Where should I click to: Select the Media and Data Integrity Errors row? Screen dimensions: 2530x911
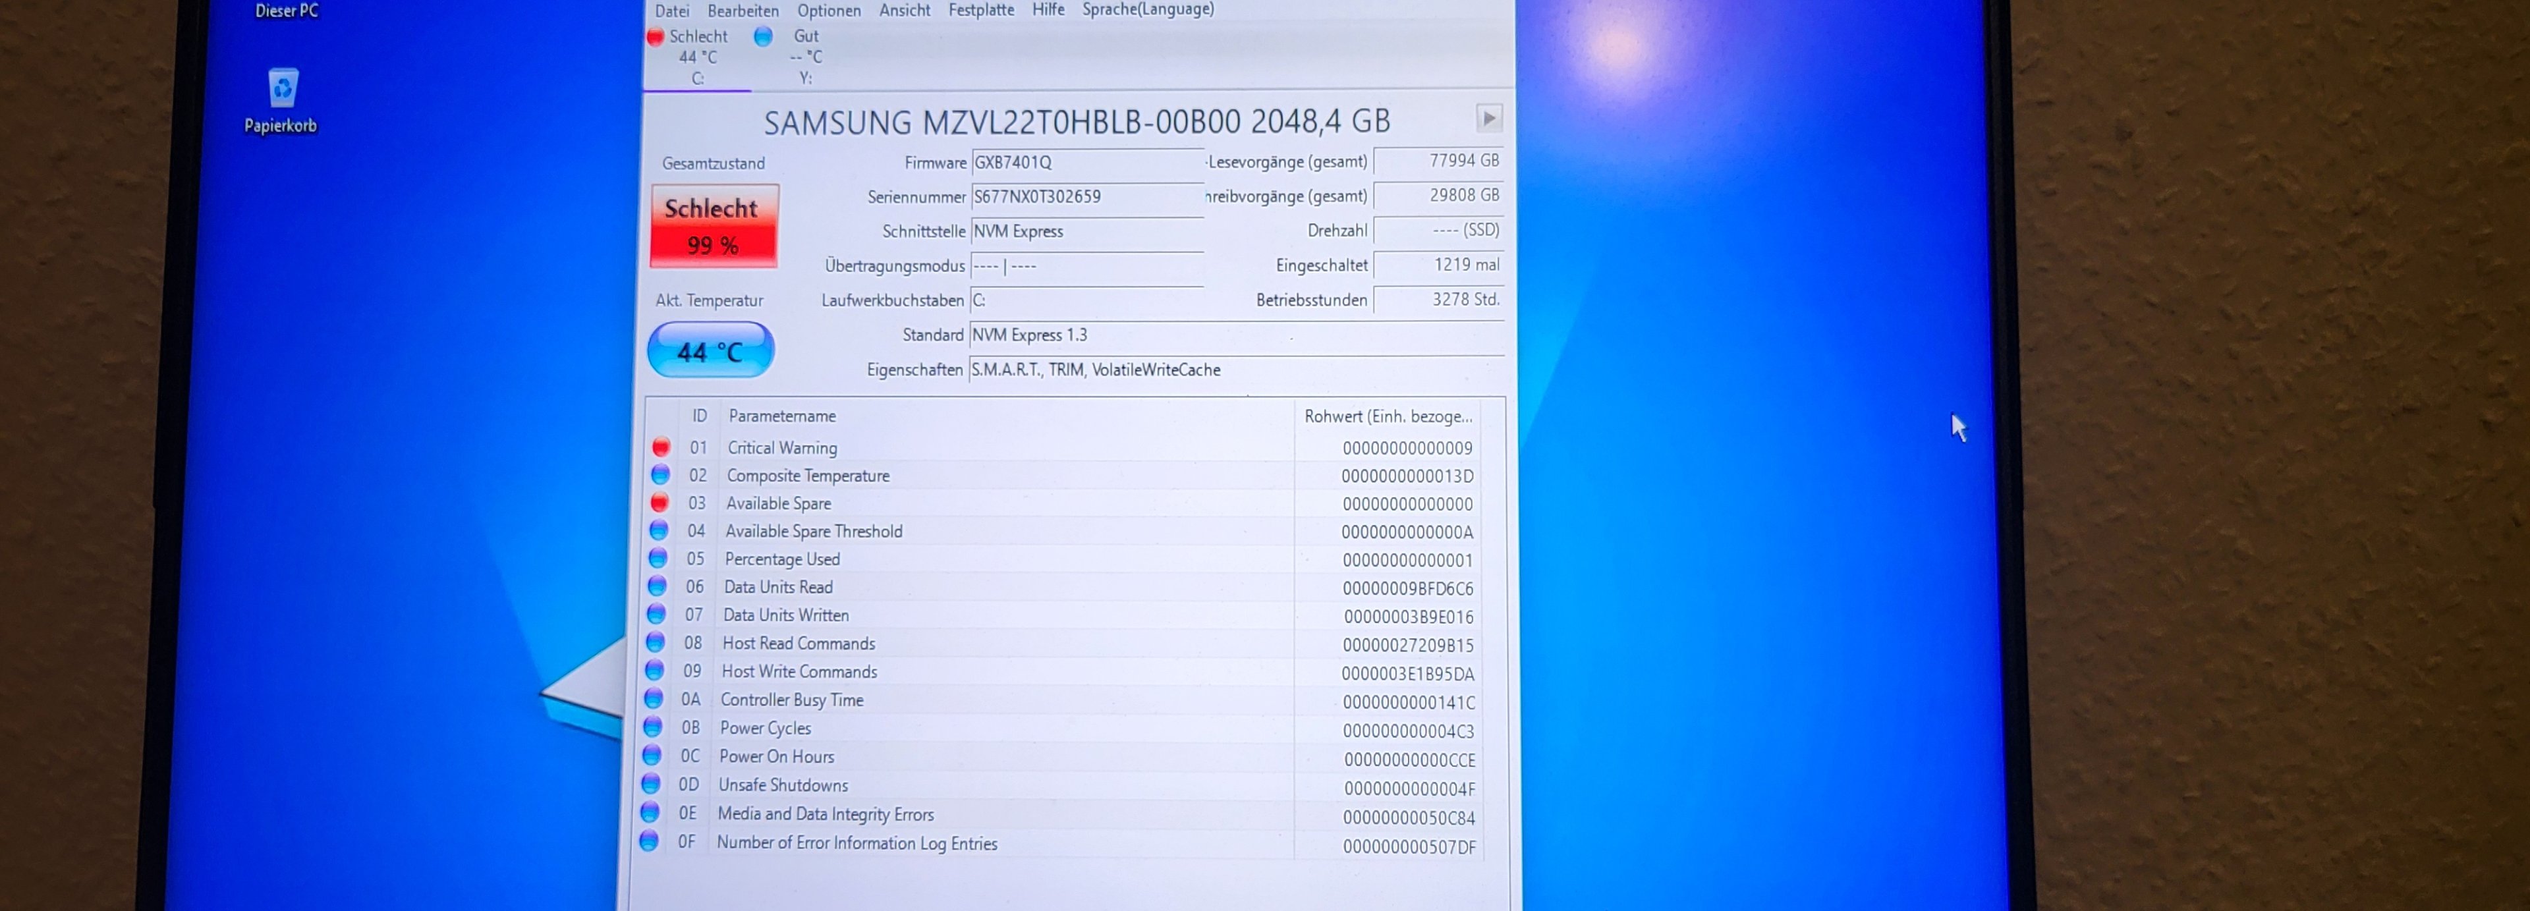(825, 814)
